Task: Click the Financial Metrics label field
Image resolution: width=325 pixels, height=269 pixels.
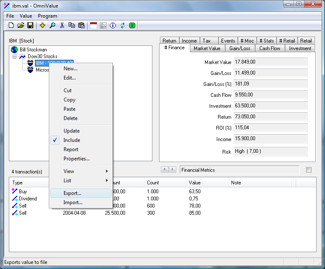Action: pos(240,170)
